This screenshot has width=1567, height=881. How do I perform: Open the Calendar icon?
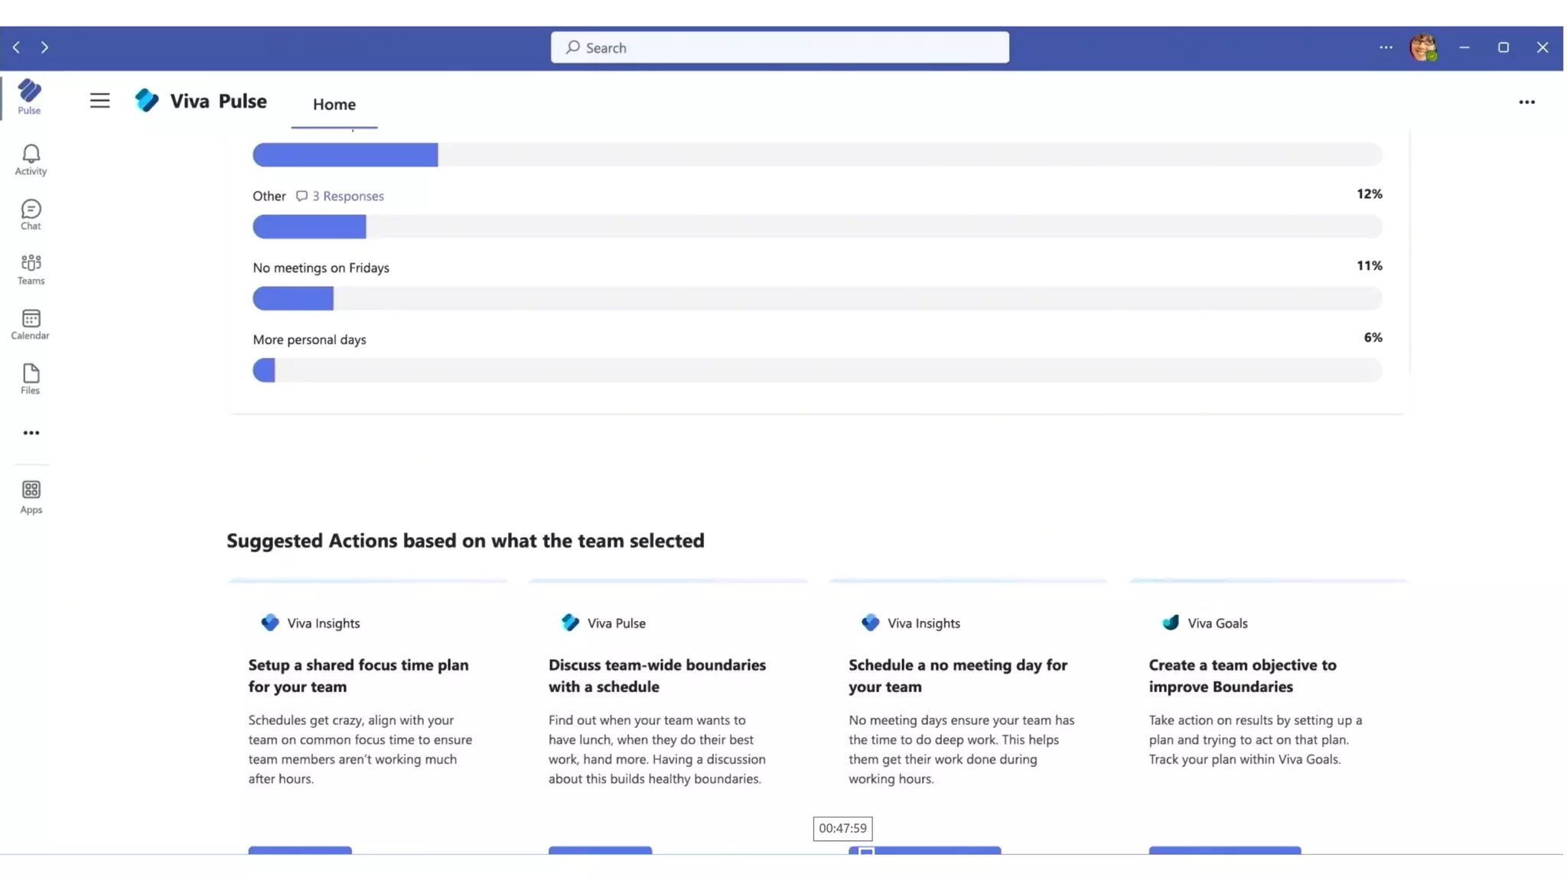coord(31,324)
